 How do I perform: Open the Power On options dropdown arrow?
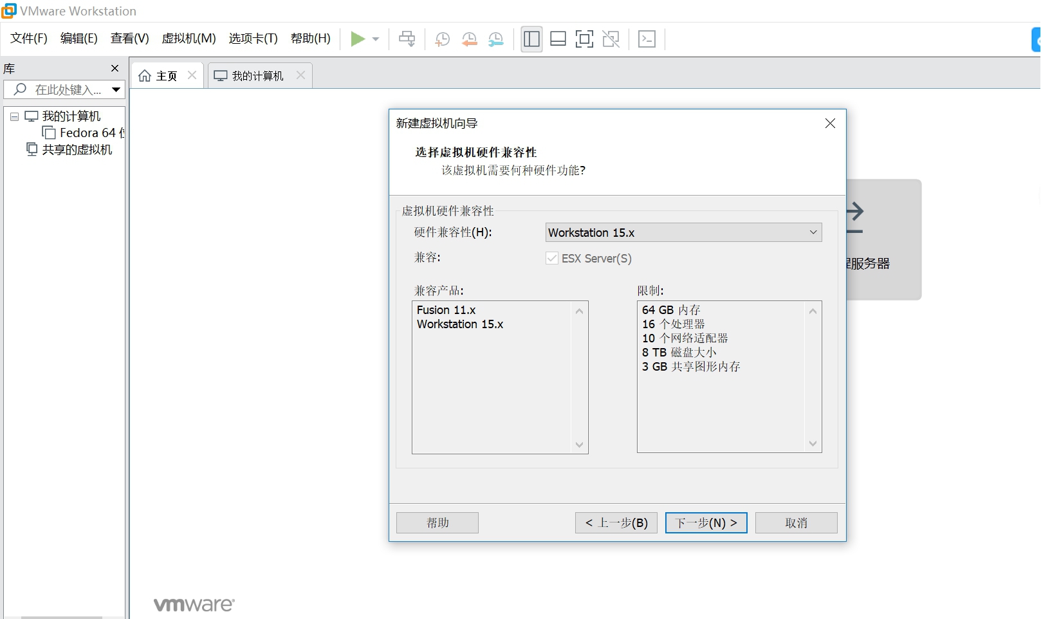(x=375, y=39)
